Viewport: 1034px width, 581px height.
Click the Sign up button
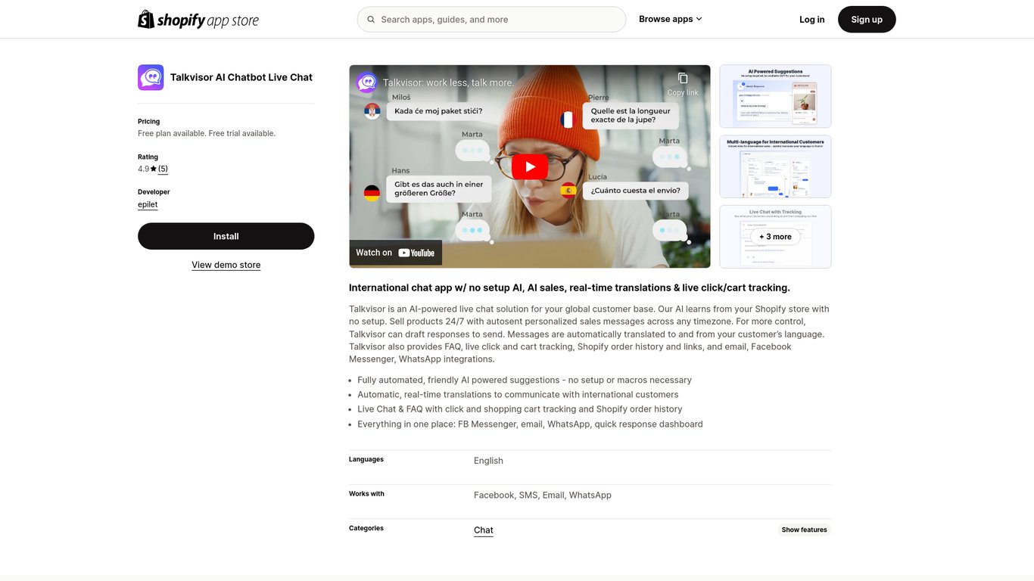tap(867, 20)
